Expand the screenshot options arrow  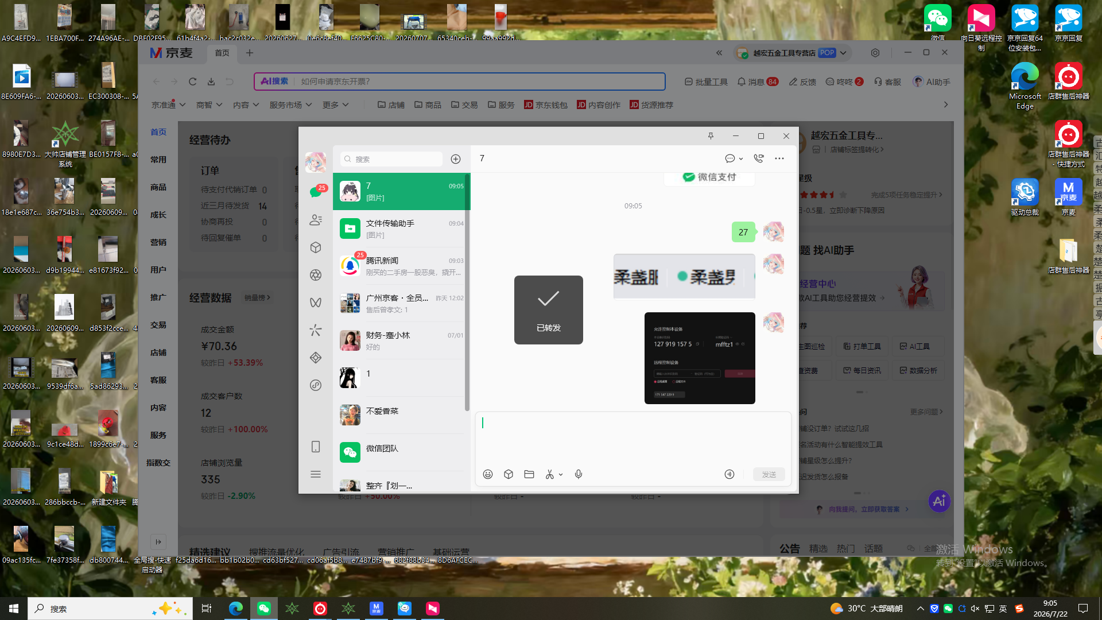point(561,475)
